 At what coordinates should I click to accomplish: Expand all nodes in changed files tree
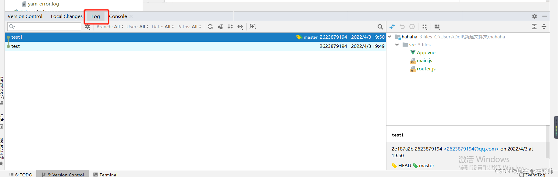click(x=534, y=27)
